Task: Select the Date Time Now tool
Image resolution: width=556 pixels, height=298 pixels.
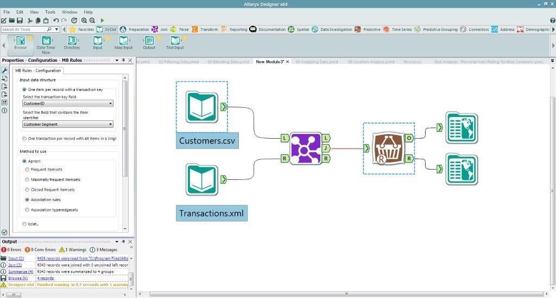Action: 46,44
